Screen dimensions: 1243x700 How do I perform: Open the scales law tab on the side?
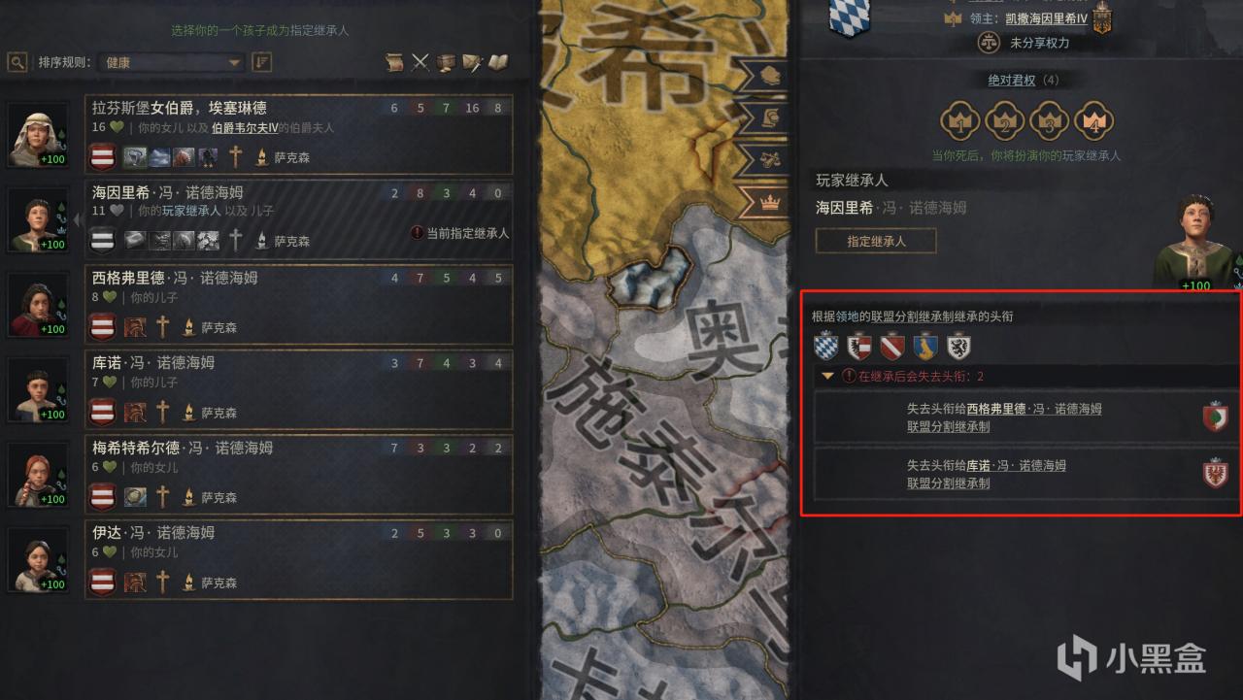tap(771, 159)
